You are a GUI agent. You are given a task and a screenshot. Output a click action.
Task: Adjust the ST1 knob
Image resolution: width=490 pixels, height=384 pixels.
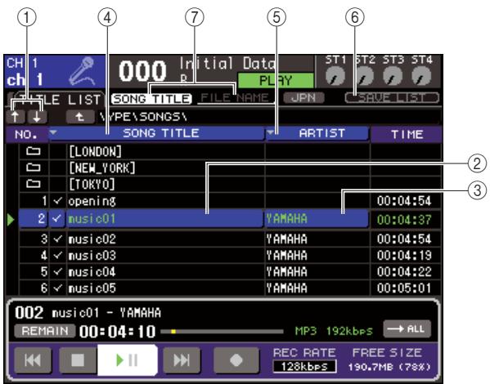(335, 76)
